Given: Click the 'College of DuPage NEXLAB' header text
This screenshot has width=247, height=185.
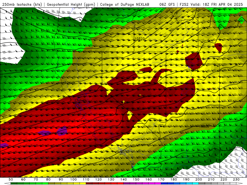Looking at the screenshot, I should (x=125, y=4).
